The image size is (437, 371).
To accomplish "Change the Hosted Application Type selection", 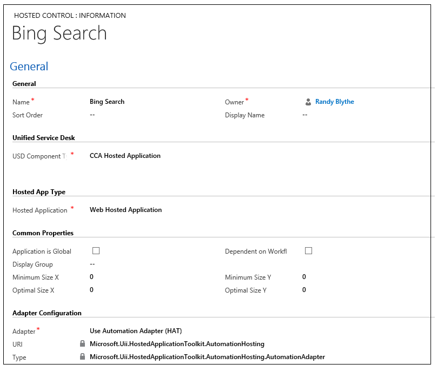I will (125, 210).
